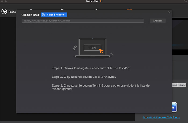Click the 'Étape 2' instruction text
Image resolution: width=188 pixels, height=123 pixels.
[84, 77]
